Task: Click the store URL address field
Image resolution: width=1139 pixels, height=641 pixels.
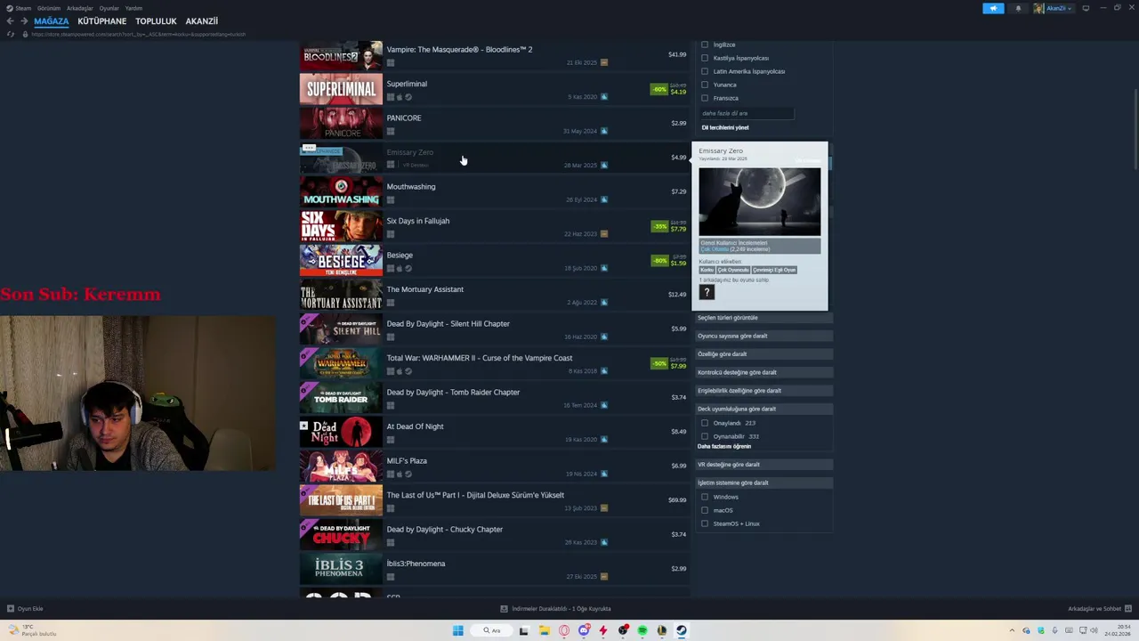Action: point(138,34)
